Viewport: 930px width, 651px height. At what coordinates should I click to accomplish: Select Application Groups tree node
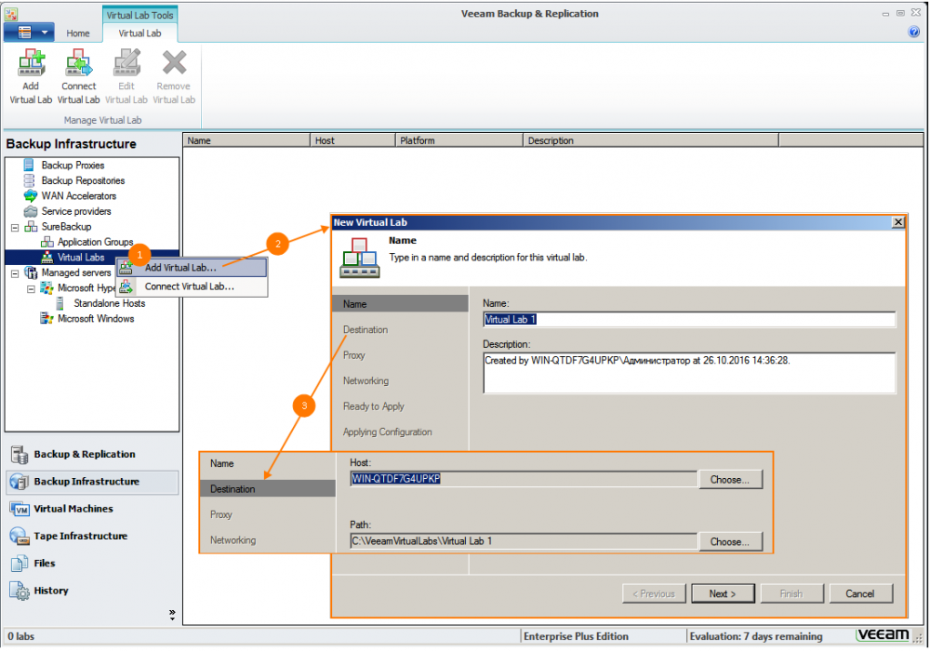coord(95,243)
